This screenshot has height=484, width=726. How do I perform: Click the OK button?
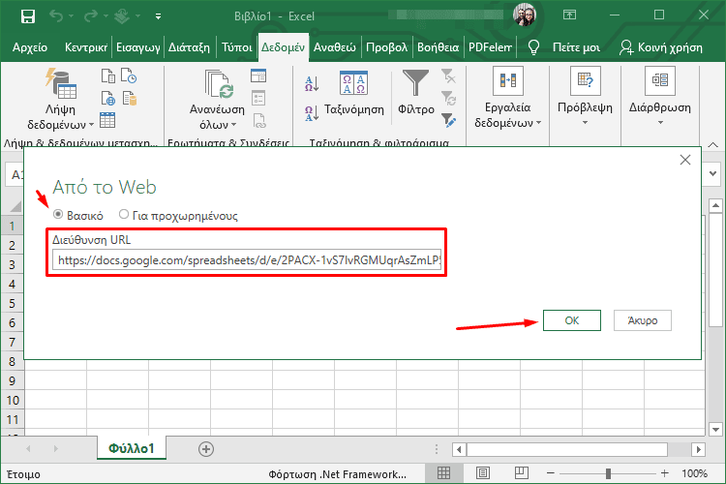click(572, 320)
